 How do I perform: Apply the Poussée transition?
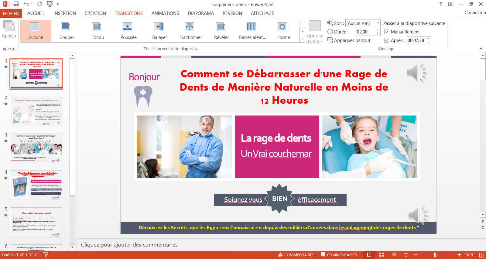[128, 31]
